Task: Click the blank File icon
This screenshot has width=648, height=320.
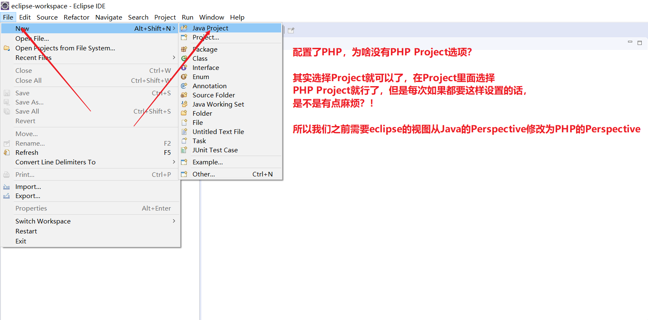Action: (x=184, y=122)
